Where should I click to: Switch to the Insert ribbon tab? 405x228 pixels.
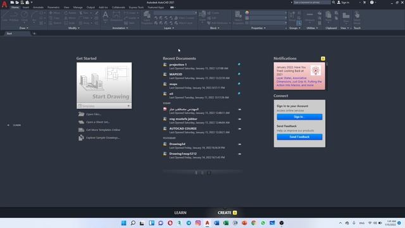(26, 8)
